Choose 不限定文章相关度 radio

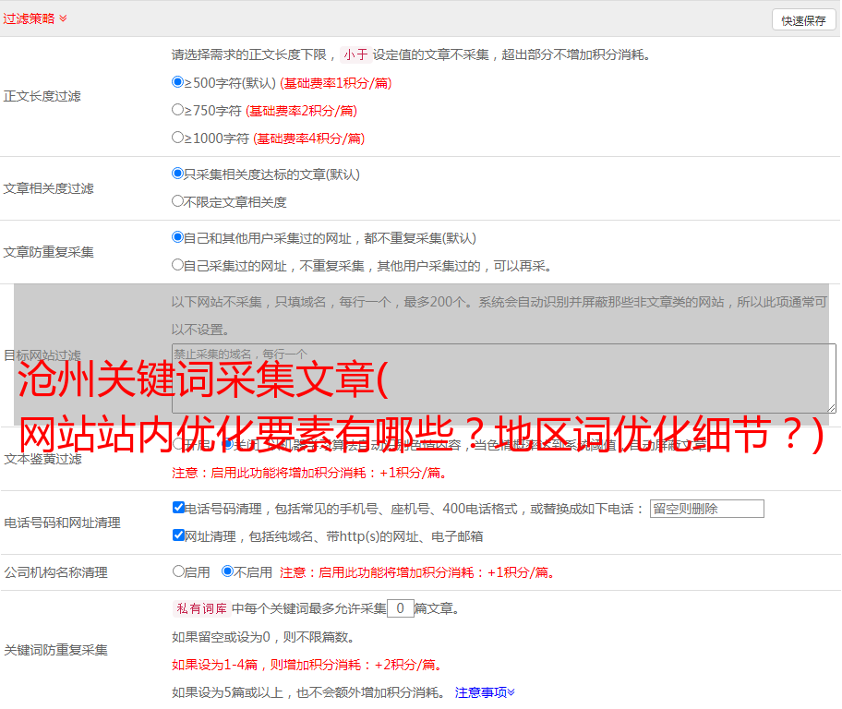[x=177, y=201]
